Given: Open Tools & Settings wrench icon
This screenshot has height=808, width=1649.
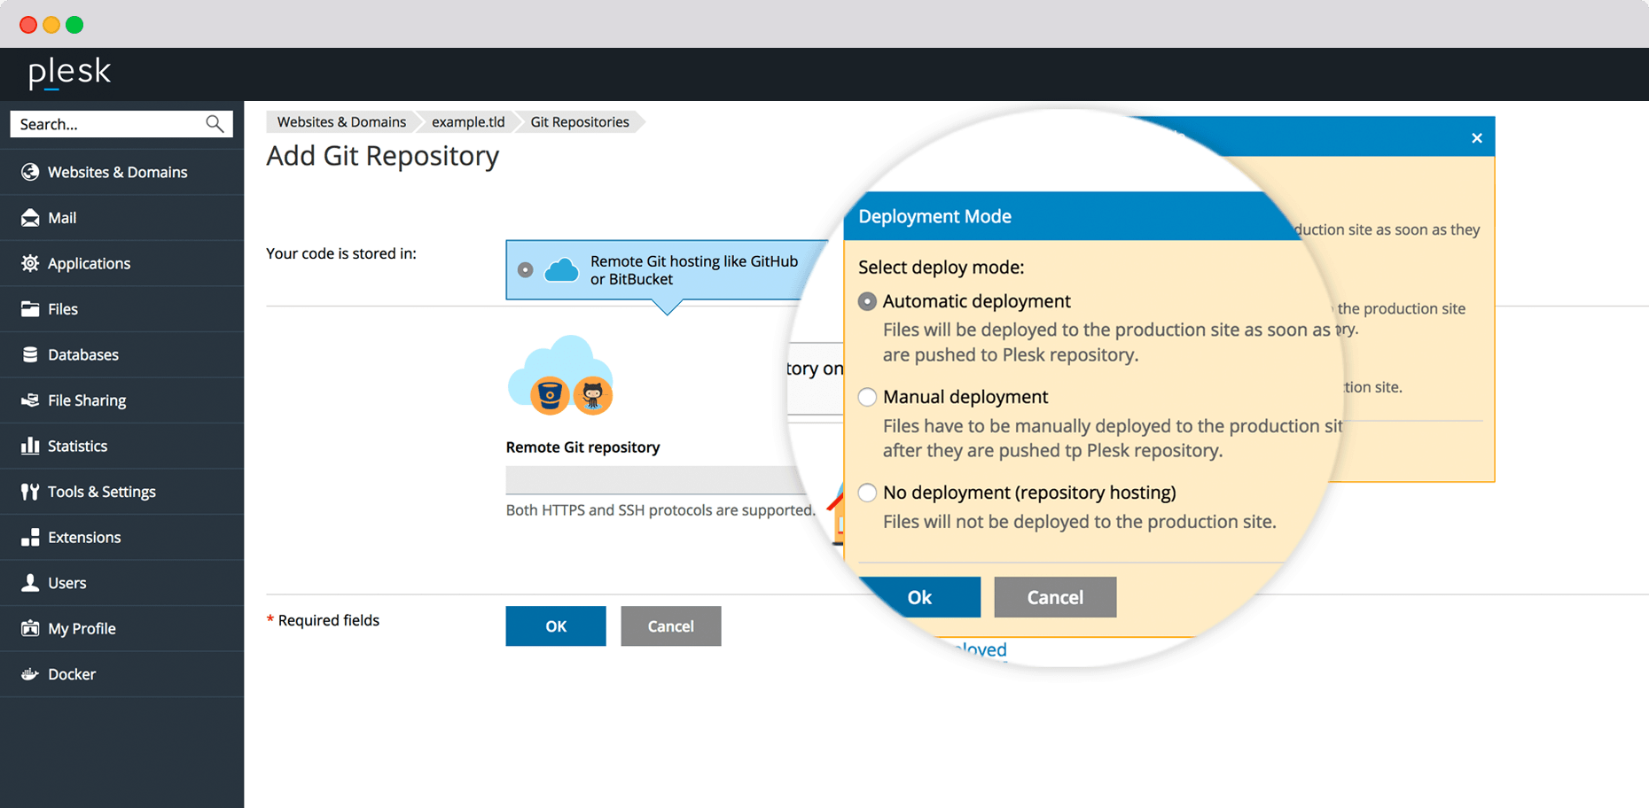Looking at the screenshot, I should [30, 492].
